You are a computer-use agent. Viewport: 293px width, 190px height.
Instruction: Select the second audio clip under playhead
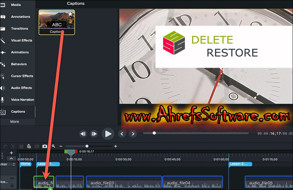[70, 182]
